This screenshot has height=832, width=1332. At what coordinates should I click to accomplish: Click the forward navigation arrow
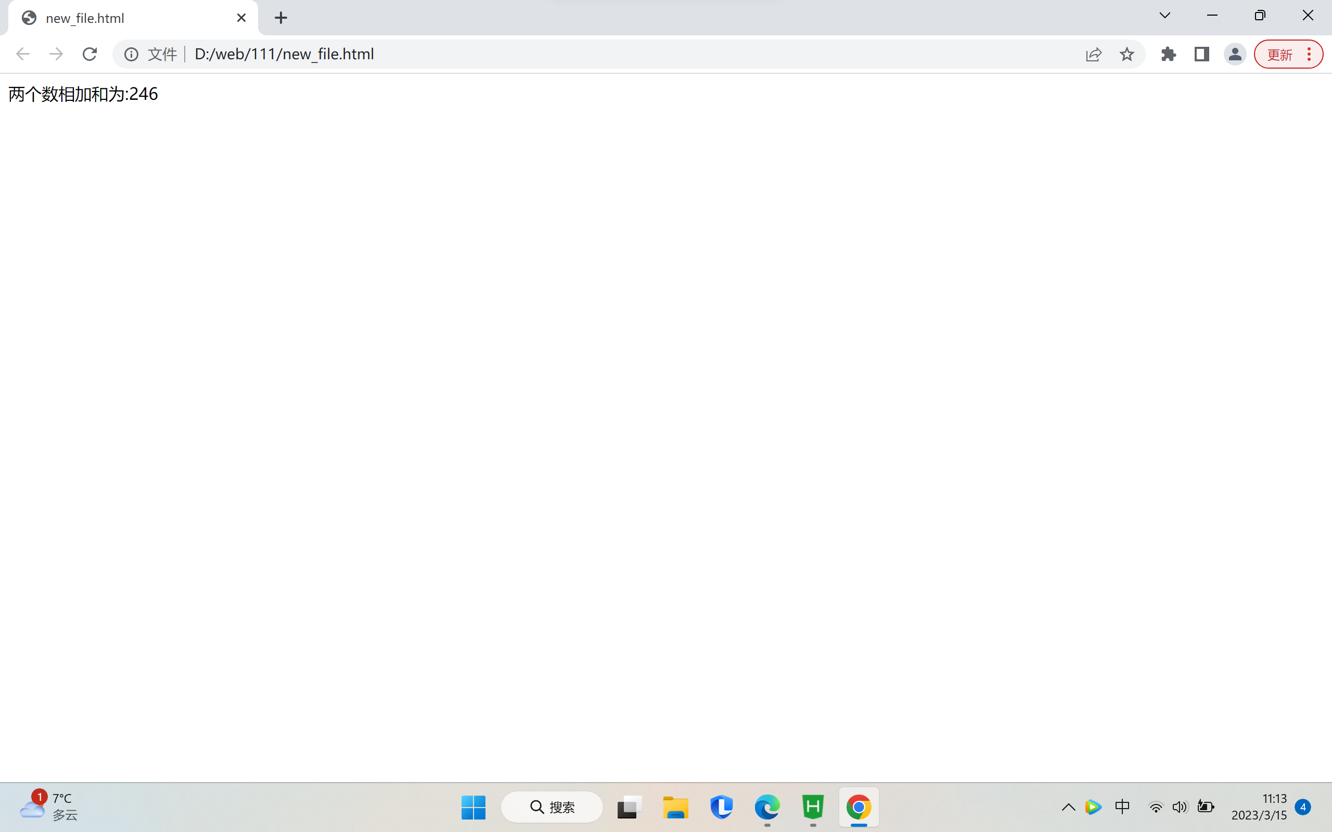click(56, 54)
